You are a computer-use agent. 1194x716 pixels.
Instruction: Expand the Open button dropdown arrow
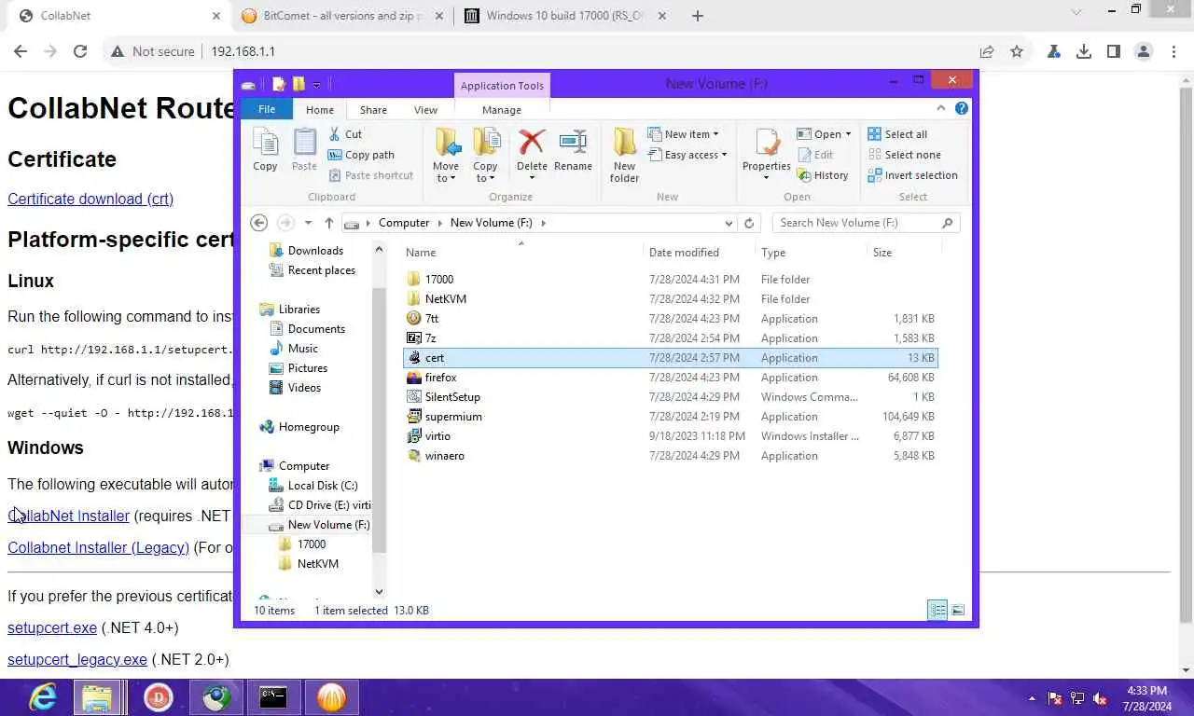pos(848,134)
